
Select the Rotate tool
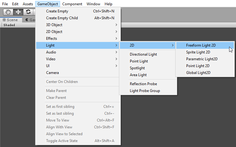28,12
